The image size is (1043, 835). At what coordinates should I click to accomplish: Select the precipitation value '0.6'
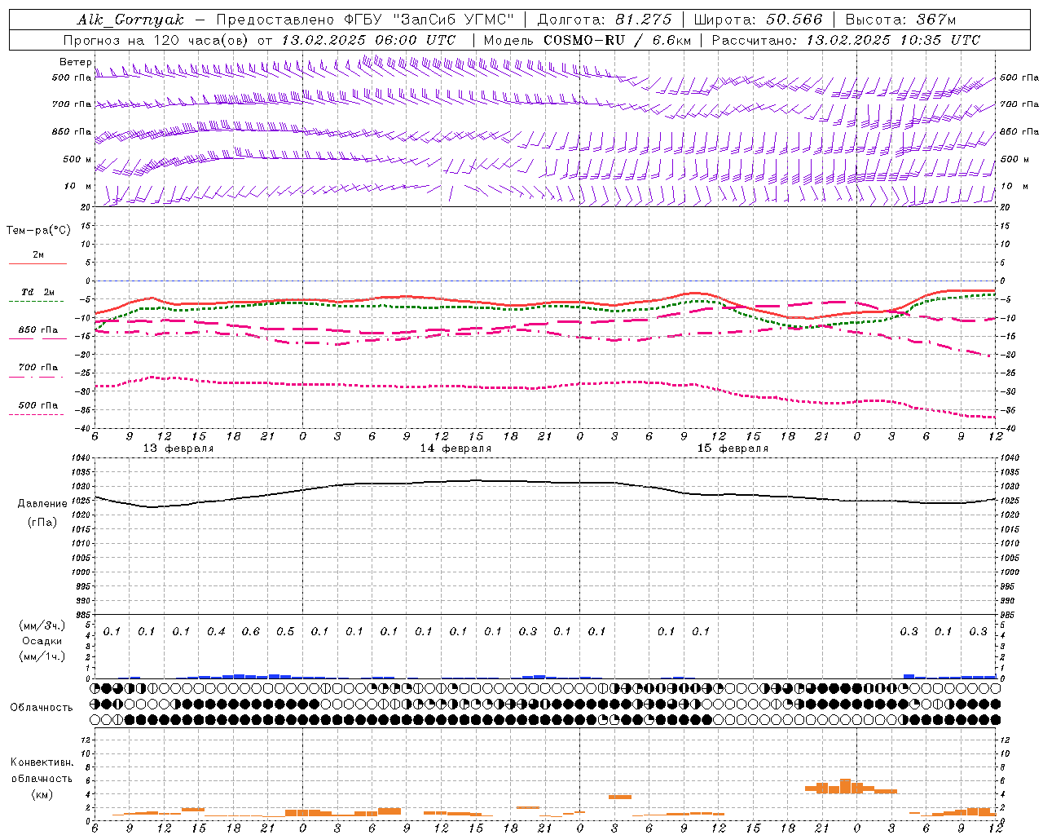pos(250,631)
